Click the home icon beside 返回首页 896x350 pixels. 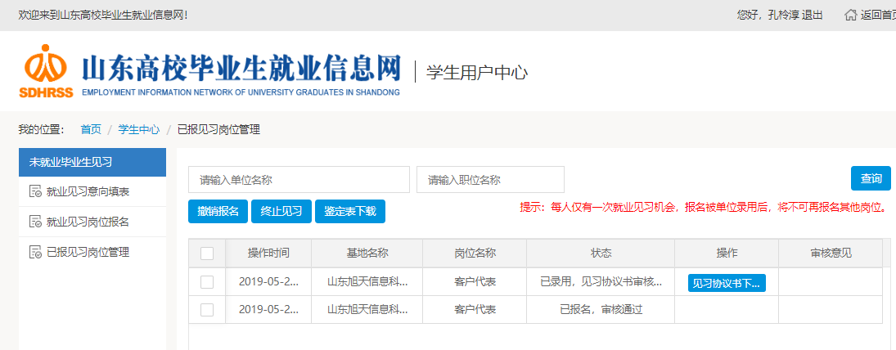tap(851, 16)
